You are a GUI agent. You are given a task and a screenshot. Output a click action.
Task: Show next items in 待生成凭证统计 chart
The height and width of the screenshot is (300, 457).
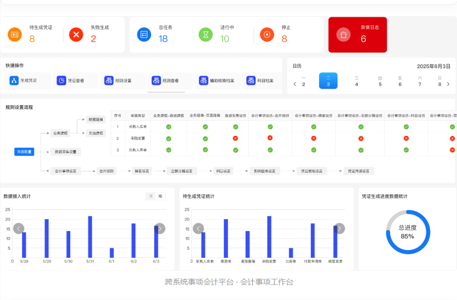(339, 229)
